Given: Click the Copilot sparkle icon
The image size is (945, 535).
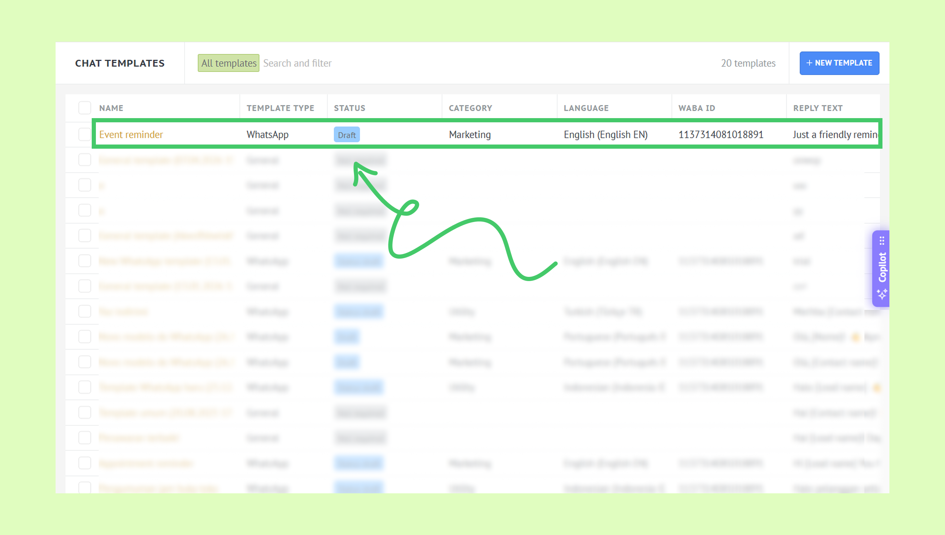Looking at the screenshot, I should [x=882, y=294].
